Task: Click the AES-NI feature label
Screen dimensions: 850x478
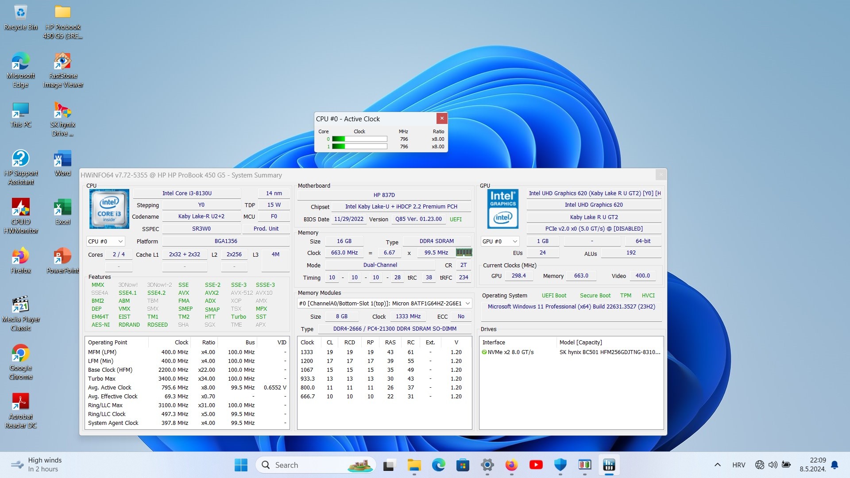Action: coord(100,325)
